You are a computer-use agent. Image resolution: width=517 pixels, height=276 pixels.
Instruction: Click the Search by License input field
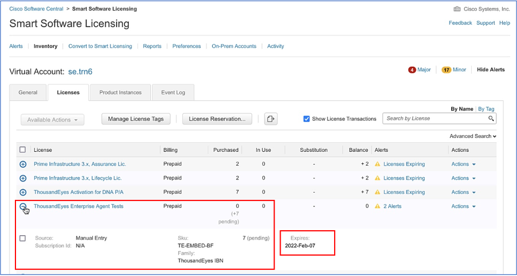[x=435, y=119]
